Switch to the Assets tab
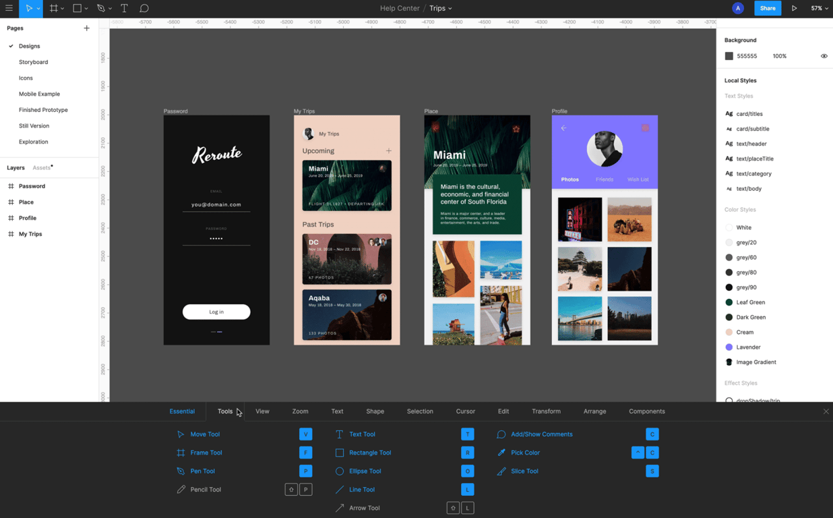The image size is (833, 518). 42,167
